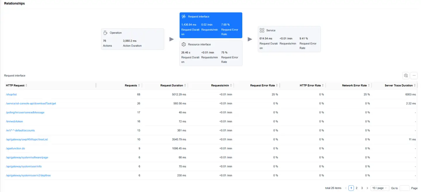Sort by Request Duration column

(185, 85)
